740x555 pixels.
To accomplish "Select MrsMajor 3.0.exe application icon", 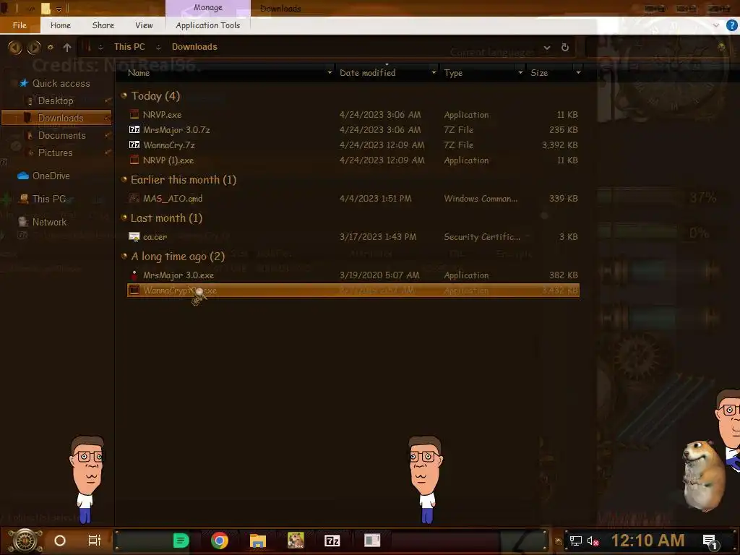I will (134, 275).
